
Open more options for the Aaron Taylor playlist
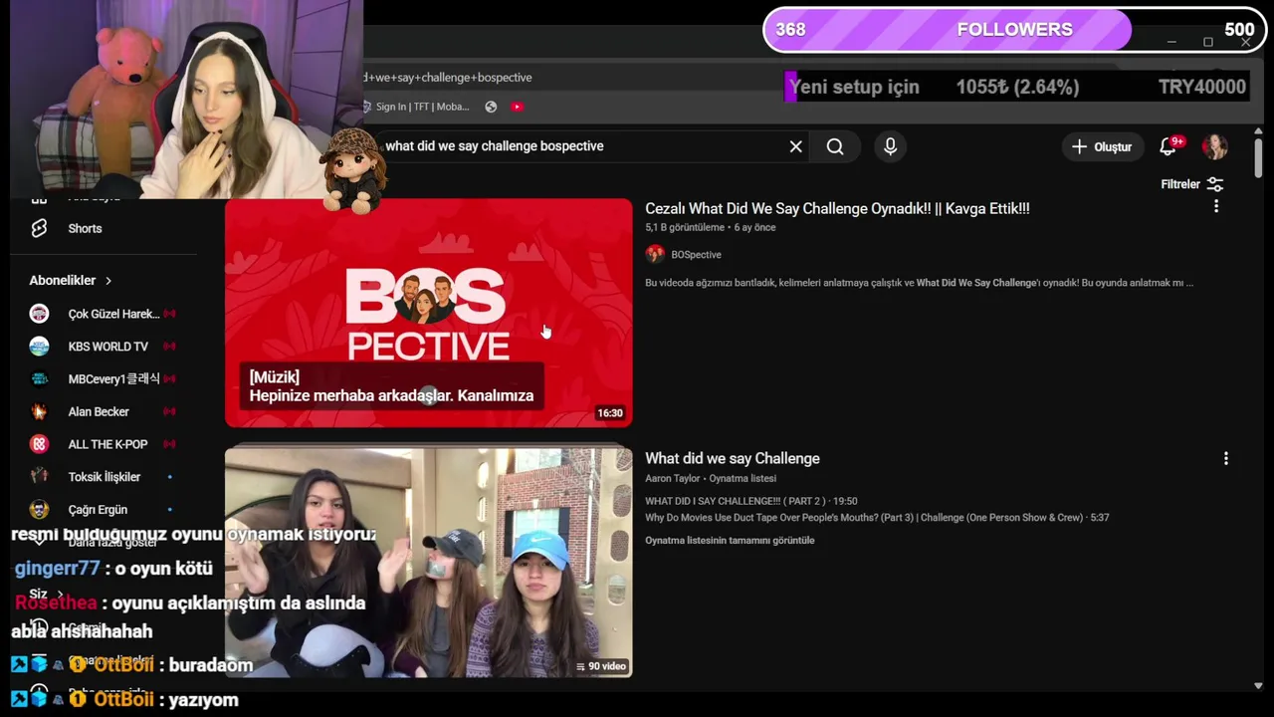pos(1225,458)
